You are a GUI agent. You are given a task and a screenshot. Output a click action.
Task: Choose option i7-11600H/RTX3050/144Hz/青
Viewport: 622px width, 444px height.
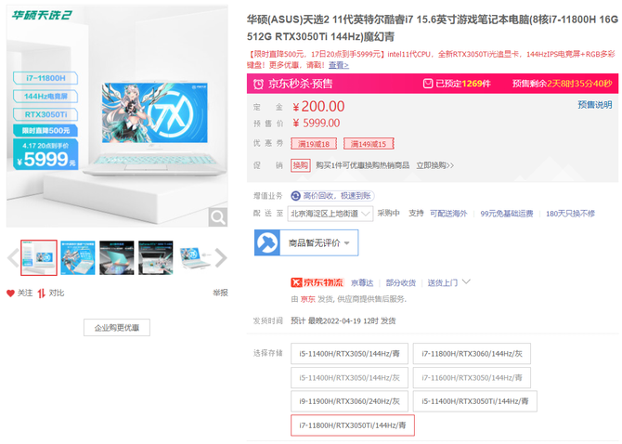coord(472,377)
